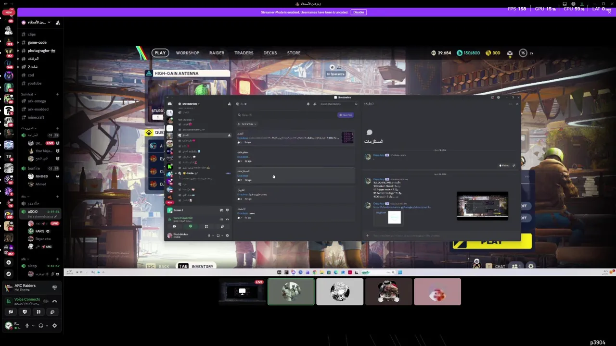Select user Ahmed under bonfire channel

tap(42, 184)
